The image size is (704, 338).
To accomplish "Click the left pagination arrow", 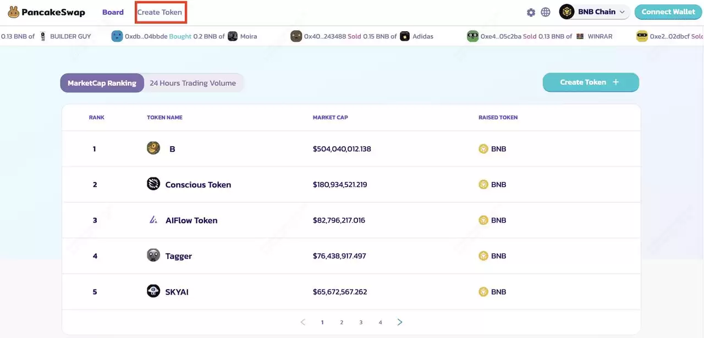I will click(302, 322).
